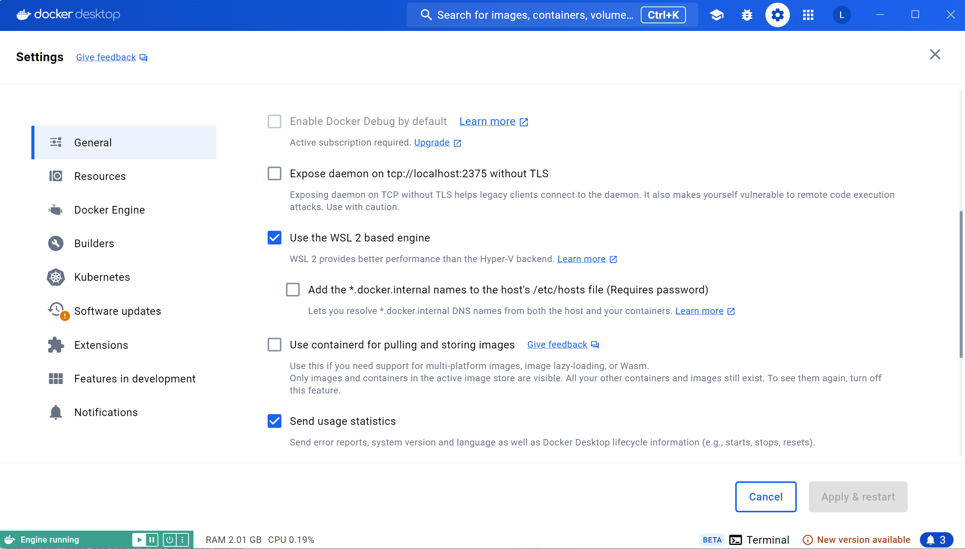
Task: Click the Cancel button
Action: click(x=766, y=497)
